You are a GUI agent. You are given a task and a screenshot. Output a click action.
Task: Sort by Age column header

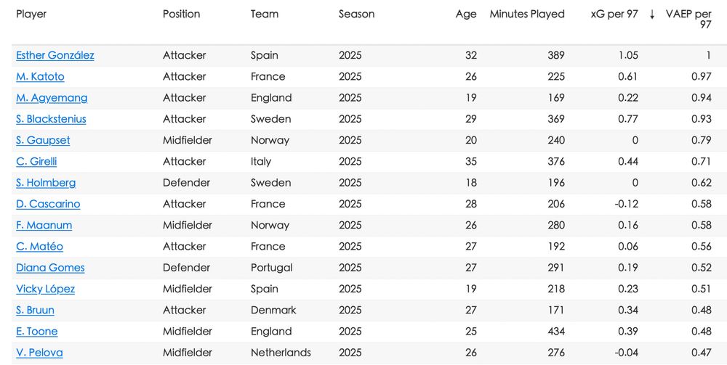click(466, 15)
